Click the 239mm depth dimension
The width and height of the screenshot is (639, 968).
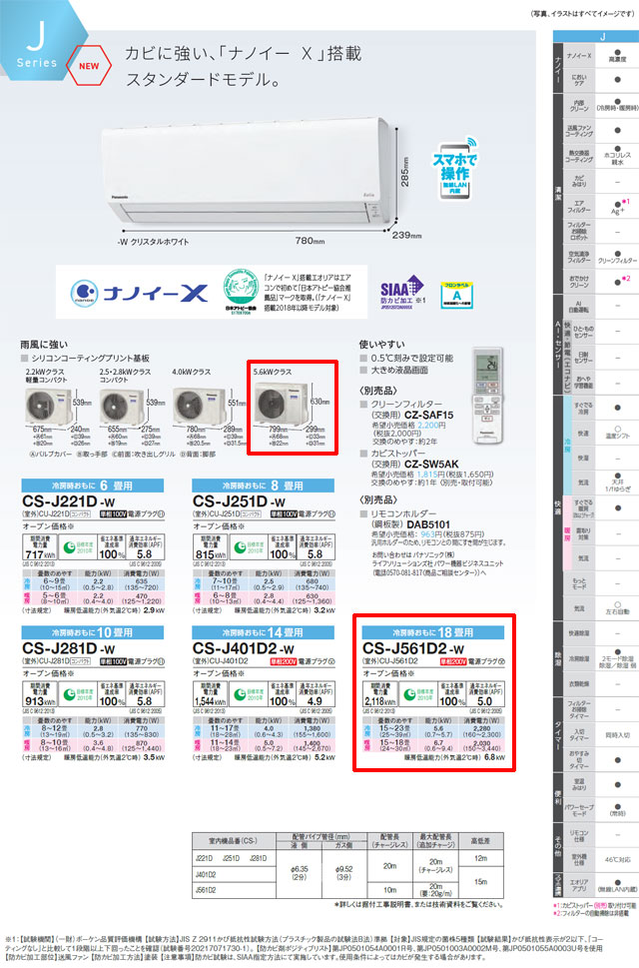407,235
